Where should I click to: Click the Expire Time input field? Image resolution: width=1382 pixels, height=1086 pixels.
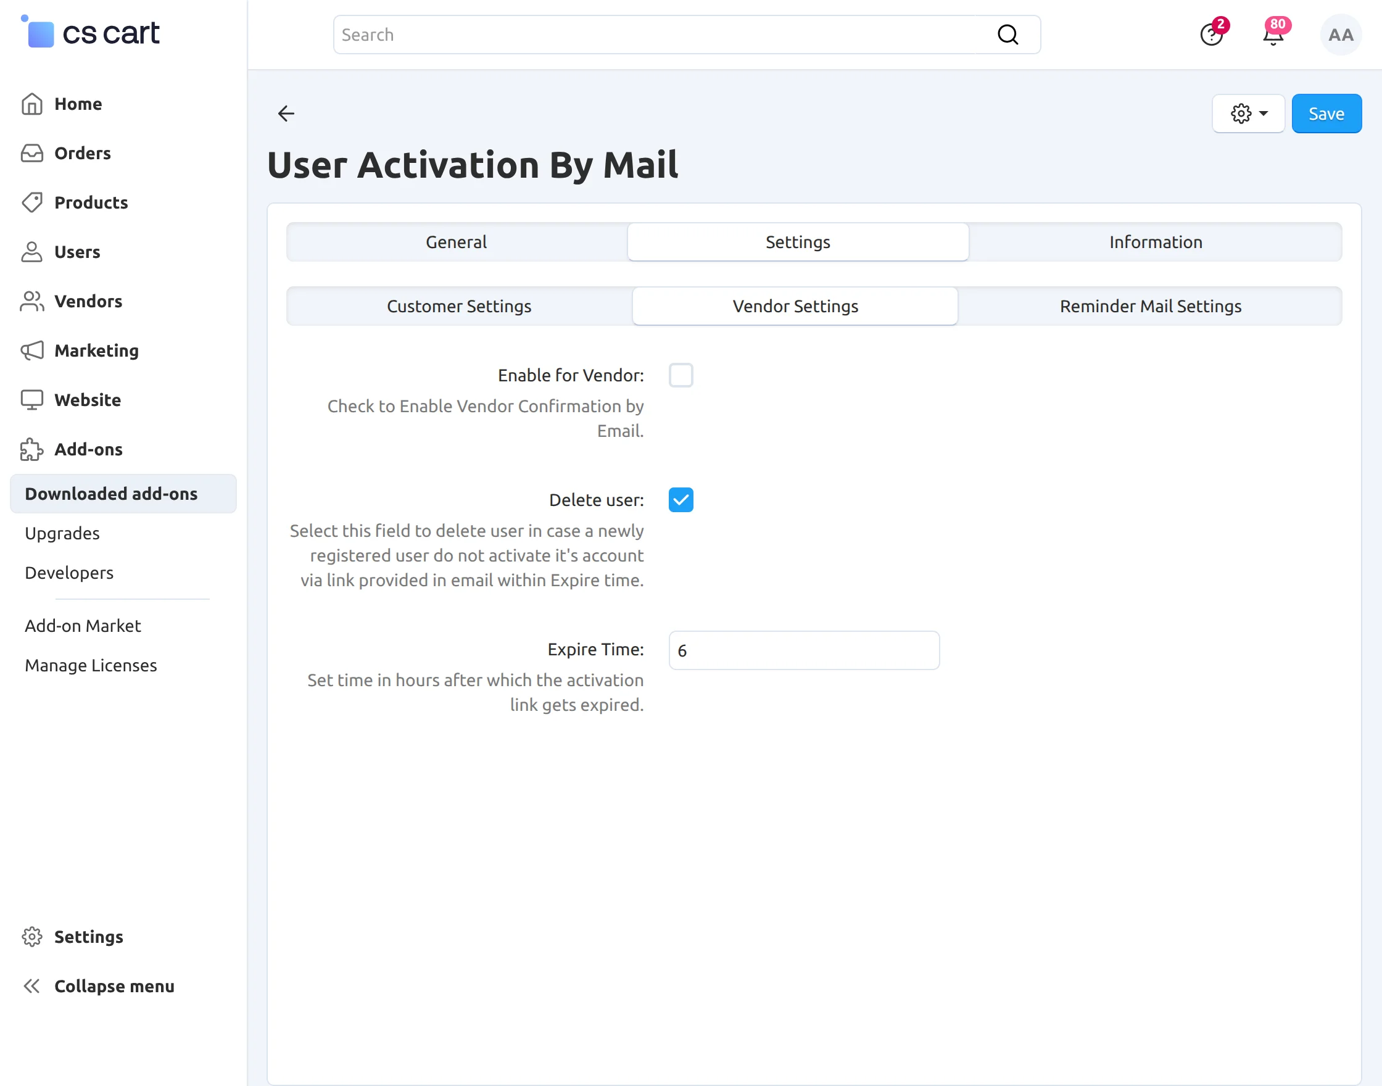[804, 650]
